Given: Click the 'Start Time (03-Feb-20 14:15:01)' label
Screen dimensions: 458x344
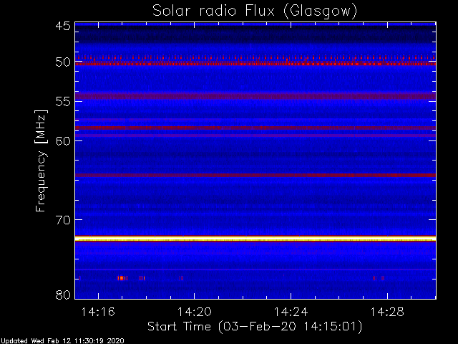Looking at the screenshot, I should 255,327.
